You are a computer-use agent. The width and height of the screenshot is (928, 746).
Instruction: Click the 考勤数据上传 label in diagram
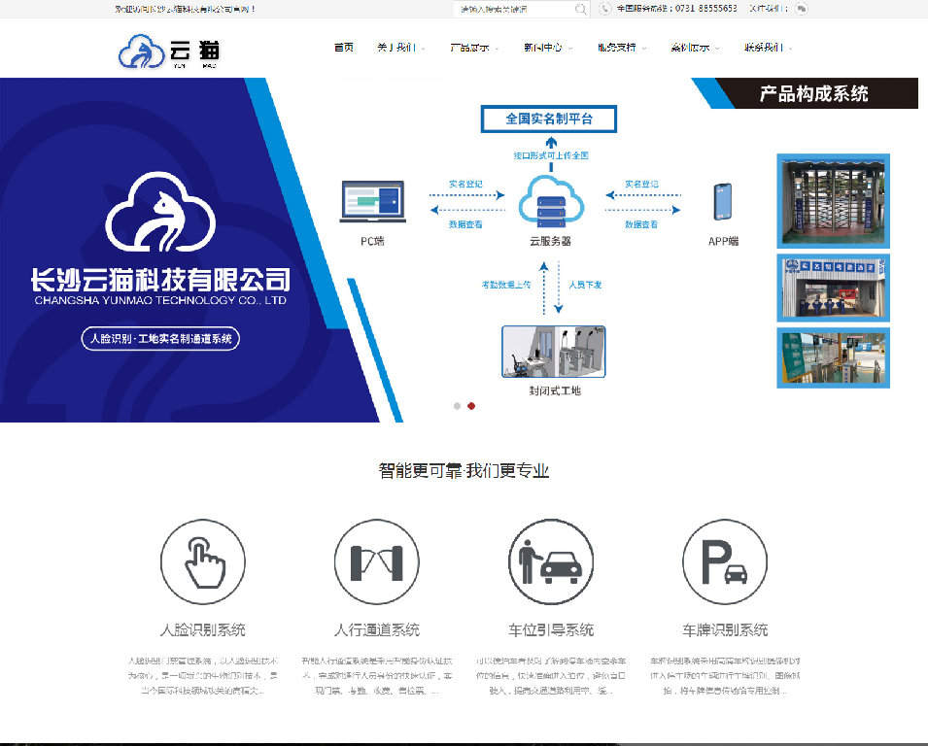click(506, 285)
